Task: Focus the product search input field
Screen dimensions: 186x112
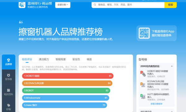Action: pos(128,5)
